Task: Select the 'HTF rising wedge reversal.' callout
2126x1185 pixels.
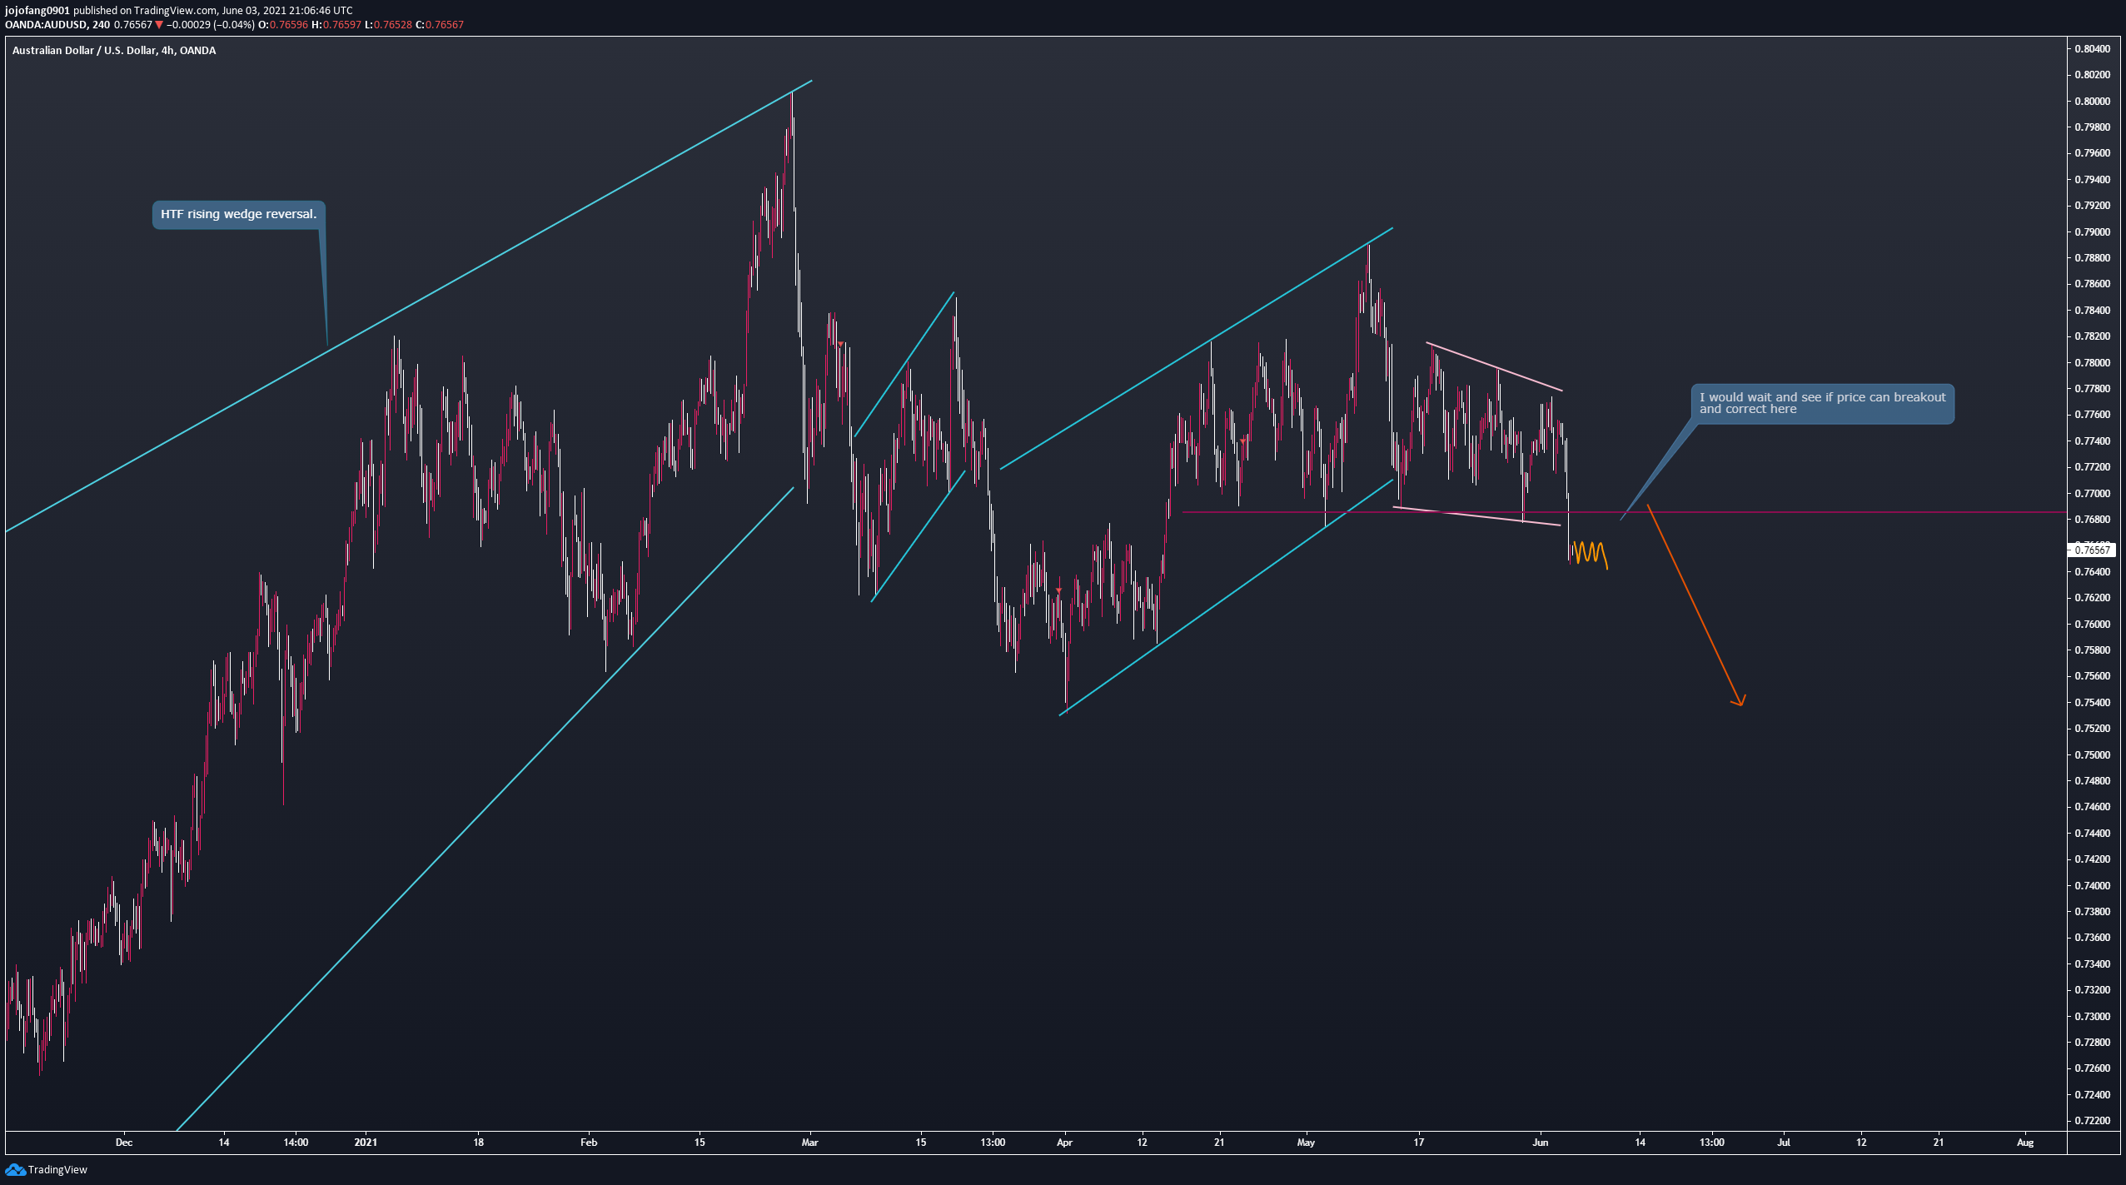Action: [x=238, y=215]
